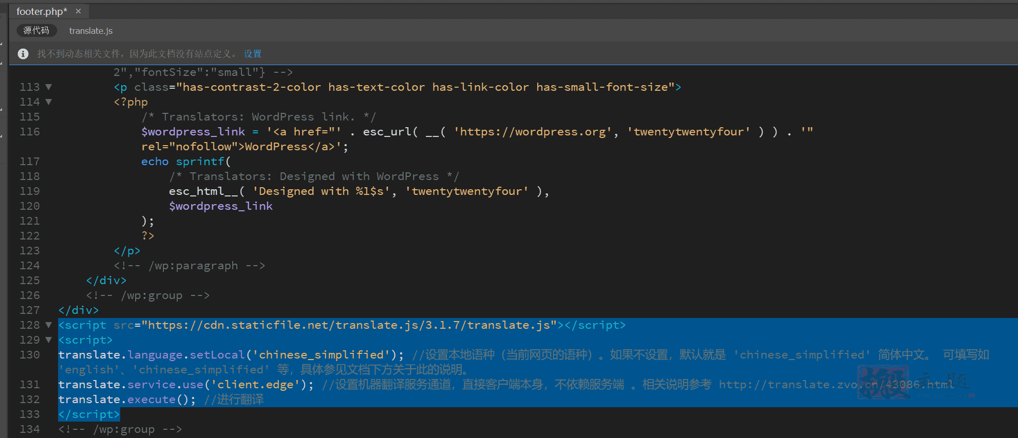Image resolution: width=1018 pixels, height=438 pixels.
Task: Collapse the code block at line 113
Action: [49, 87]
